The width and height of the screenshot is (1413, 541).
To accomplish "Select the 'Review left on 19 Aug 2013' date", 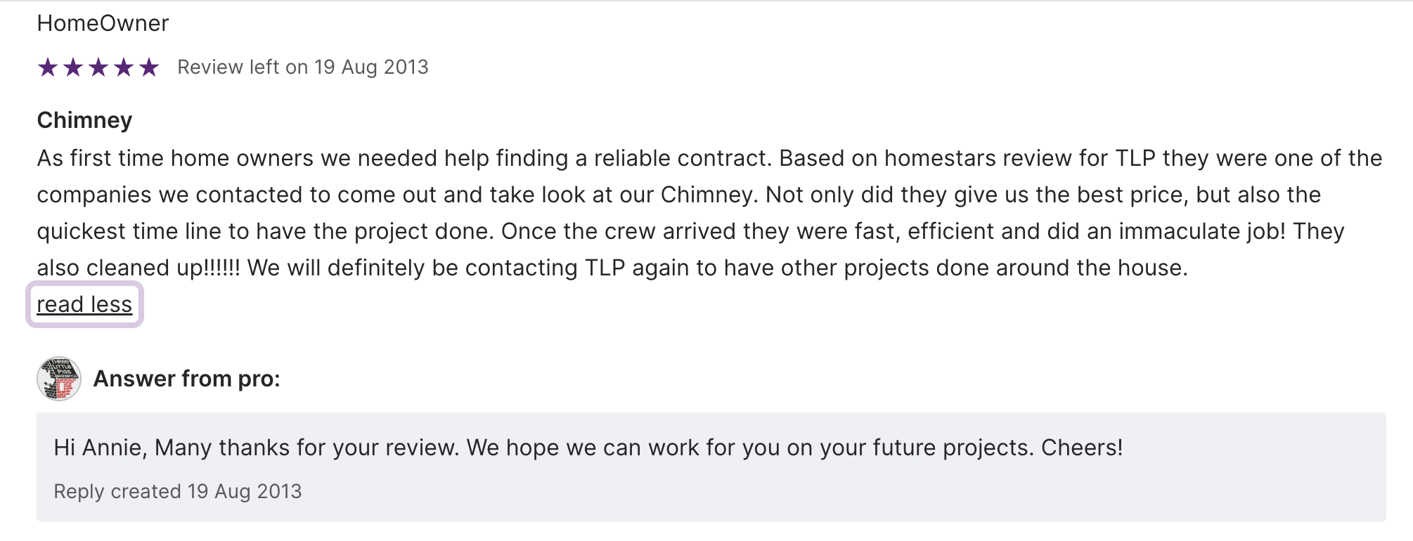I will pyautogui.click(x=302, y=67).
